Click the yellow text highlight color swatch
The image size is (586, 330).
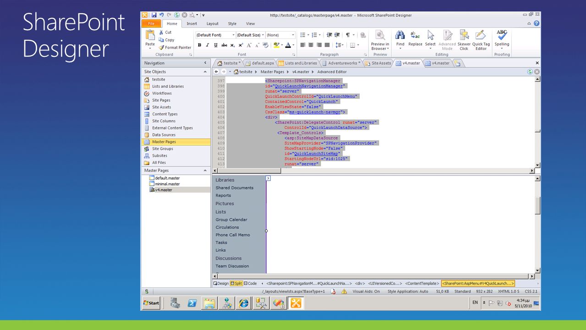[x=276, y=45]
